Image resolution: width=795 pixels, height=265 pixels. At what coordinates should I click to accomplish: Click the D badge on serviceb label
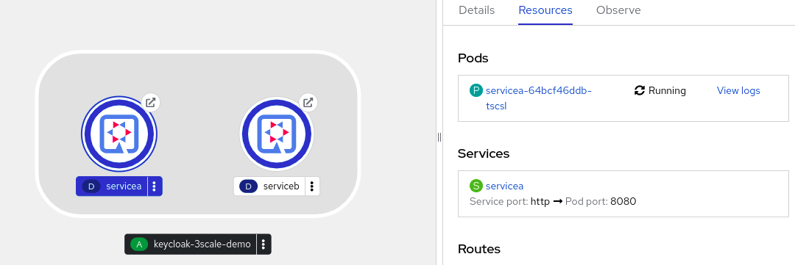pyautogui.click(x=249, y=186)
